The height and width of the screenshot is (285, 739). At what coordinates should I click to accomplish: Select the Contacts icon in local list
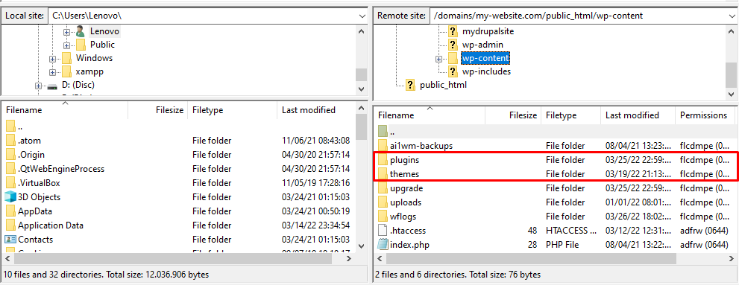[x=10, y=240]
